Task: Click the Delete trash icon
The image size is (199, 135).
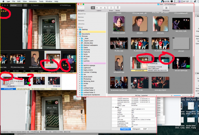Action: [118, 8]
